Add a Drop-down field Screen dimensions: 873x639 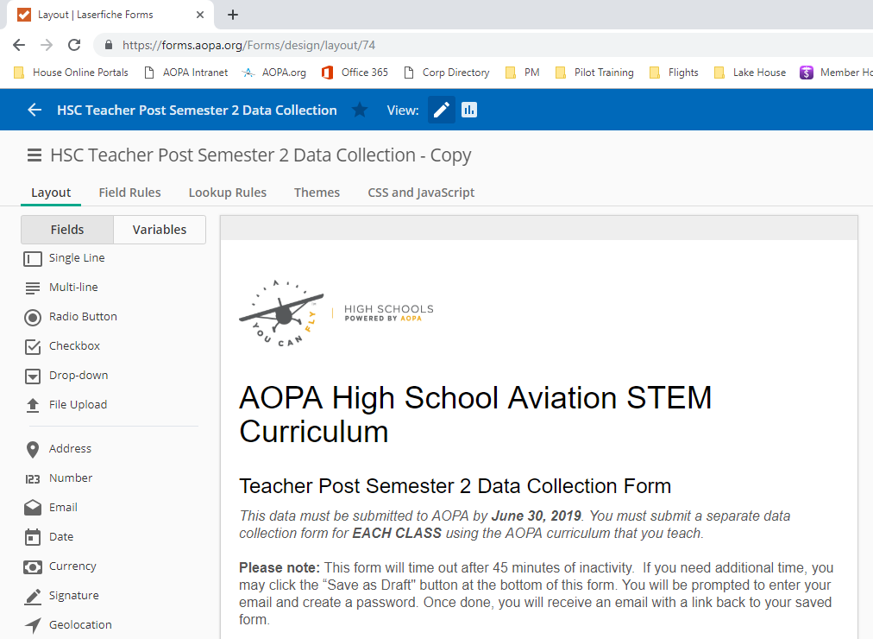[x=78, y=376]
